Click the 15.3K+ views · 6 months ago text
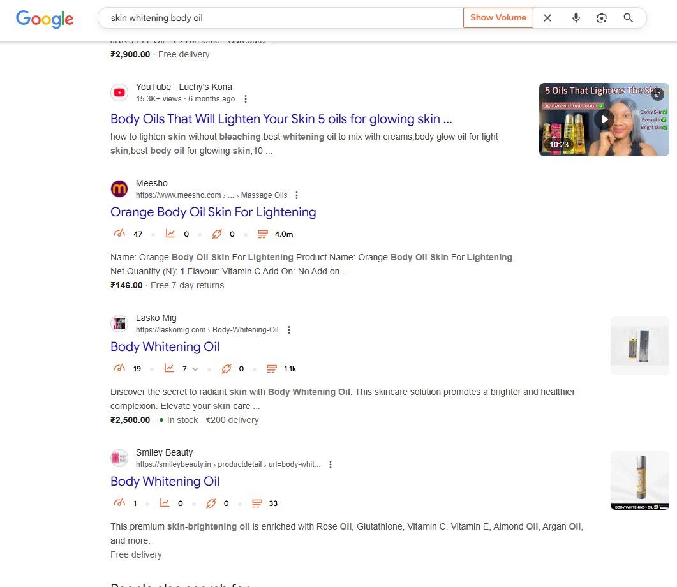Screen dimensions: 677x587 click(x=185, y=99)
